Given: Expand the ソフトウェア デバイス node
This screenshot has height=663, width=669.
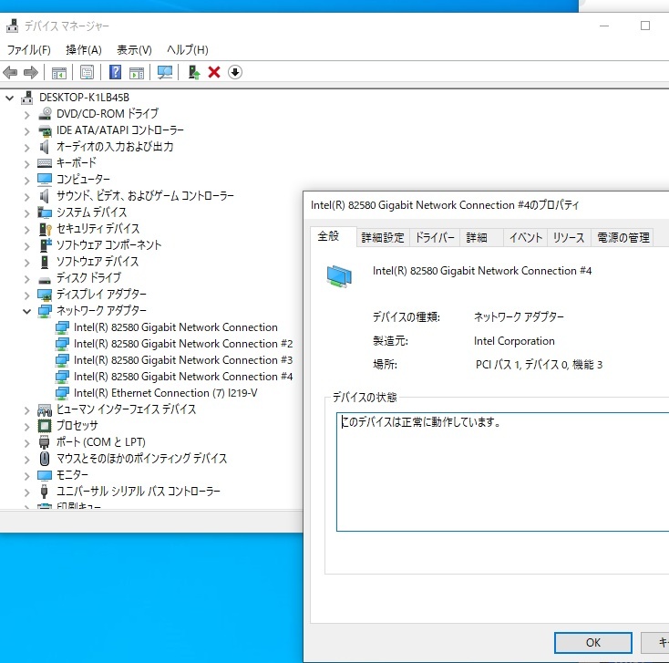Looking at the screenshot, I should pyautogui.click(x=26, y=262).
